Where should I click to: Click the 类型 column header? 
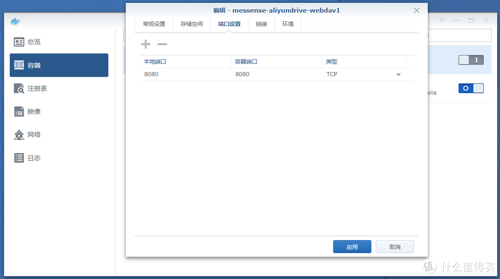[x=364, y=61]
